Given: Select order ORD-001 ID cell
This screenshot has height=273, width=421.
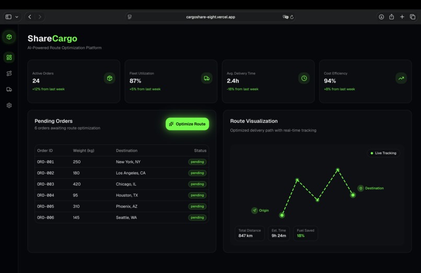Looking at the screenshot, I should coord(45,162).
